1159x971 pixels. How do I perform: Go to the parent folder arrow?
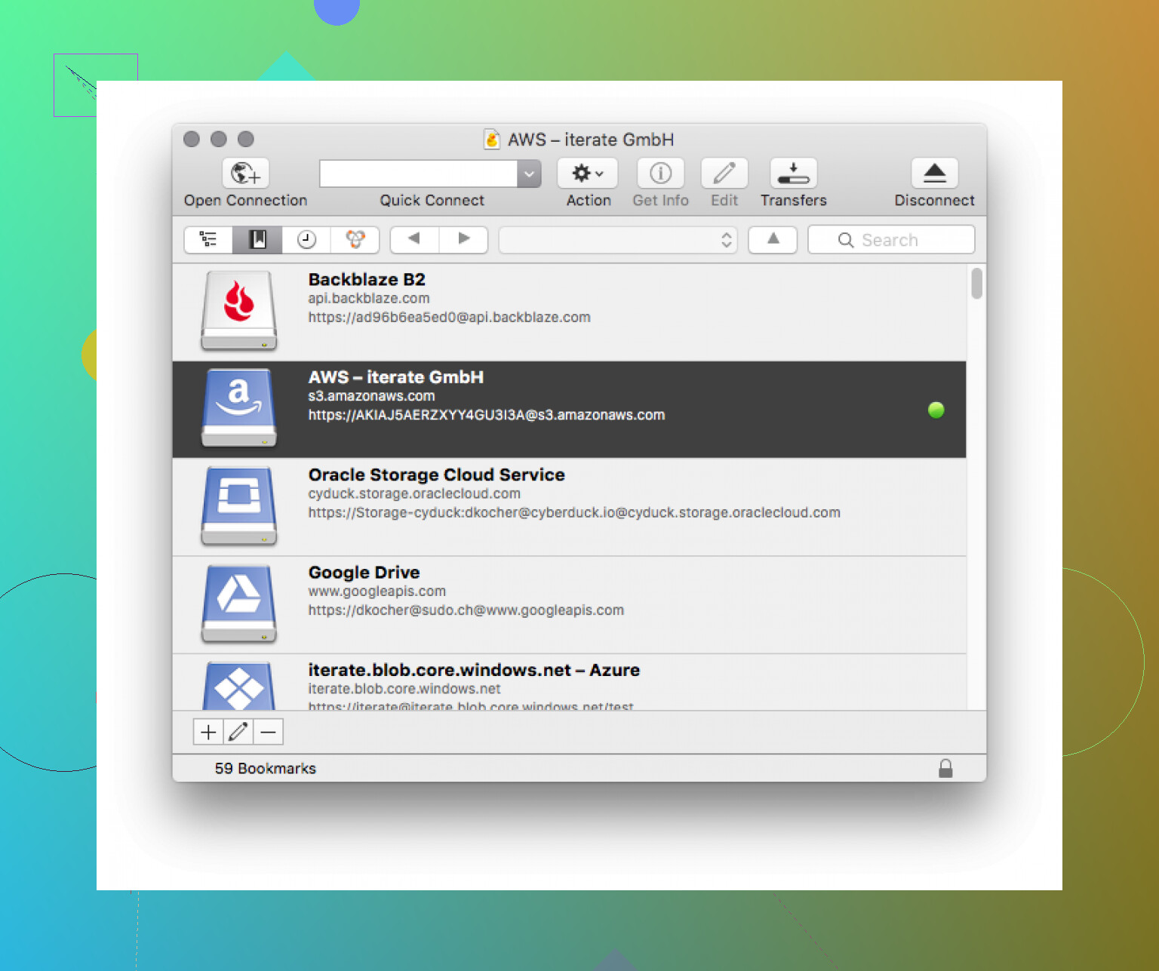click(773, 239)
